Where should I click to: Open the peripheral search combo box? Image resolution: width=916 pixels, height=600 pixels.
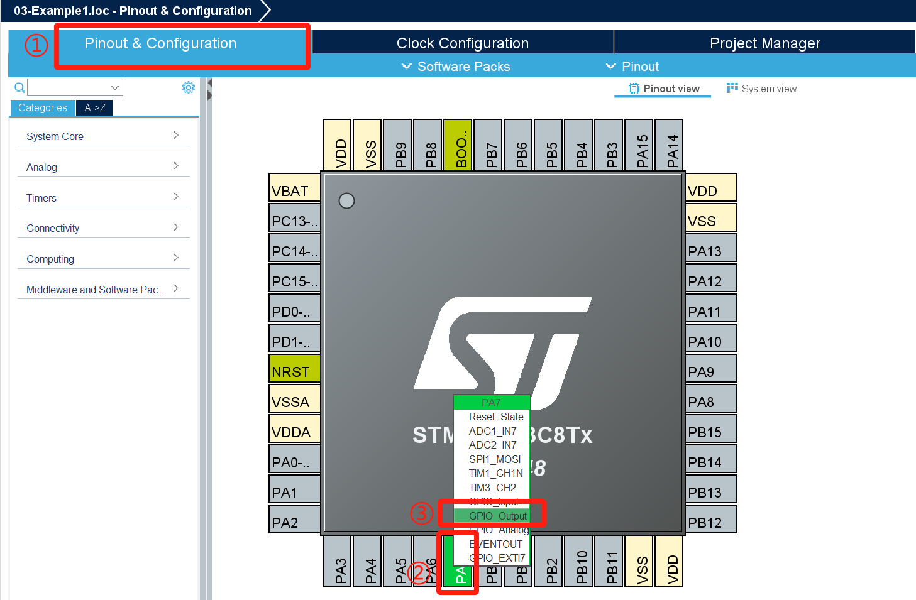click(75, 87)
